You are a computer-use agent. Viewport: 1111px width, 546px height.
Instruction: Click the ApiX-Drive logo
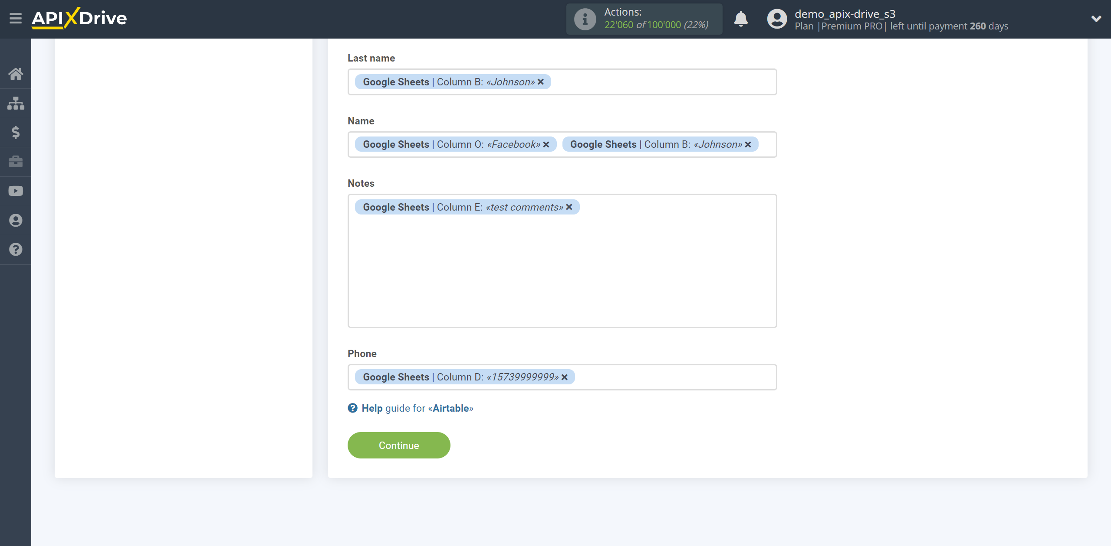[79, 18]
